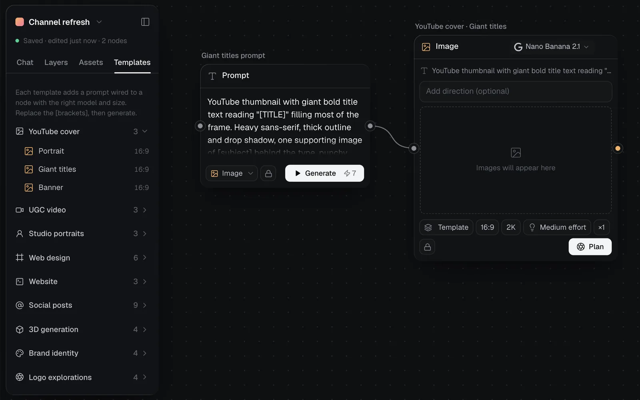Click the Image node input port
Screen dimensions: 640x400
[x=414, y=148]
